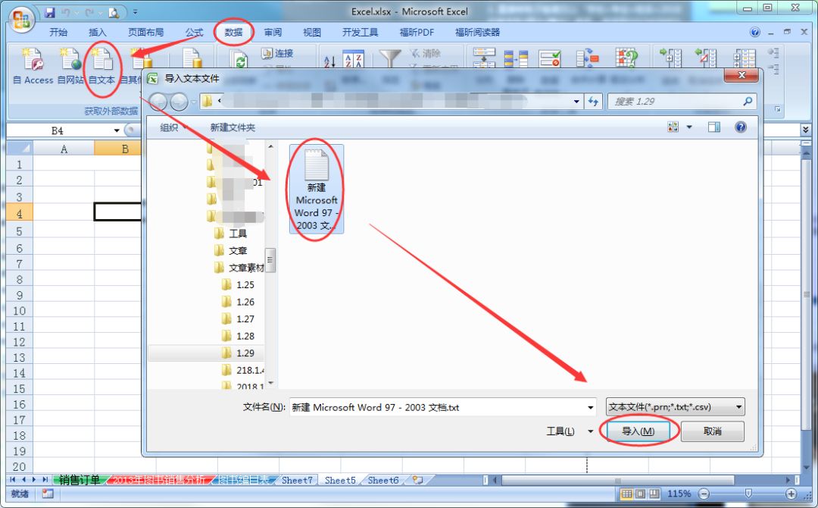The width and height of the screenshot is (818, 508).
Task: Select the Sheet7 worksheet tab
Action: tap(297, 481)
